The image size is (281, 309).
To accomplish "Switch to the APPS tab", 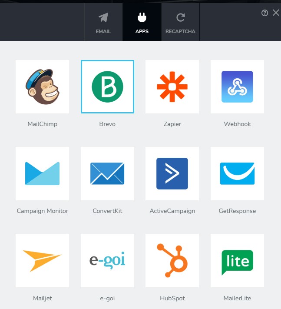I will (142, 22).
